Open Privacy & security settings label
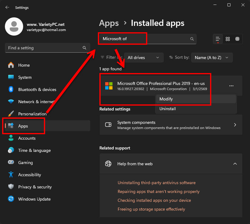The image size is (250, 224). pyautogui.click(x=35, y=187)
